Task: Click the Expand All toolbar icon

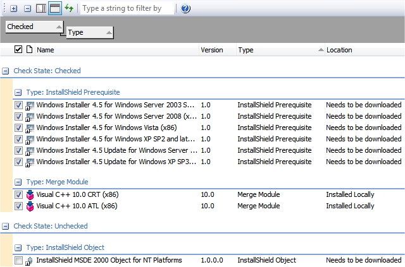Action: pyautogui.click(x=13, y=9)
